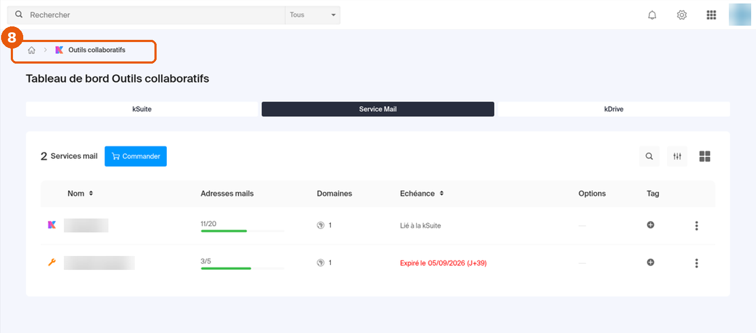
Task: Click the Commander button
Action: 136,156
